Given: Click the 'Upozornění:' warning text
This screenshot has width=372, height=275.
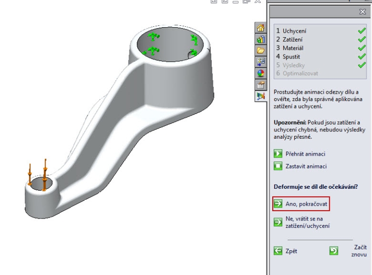Looking at the screenshot, I should point(290,122).
